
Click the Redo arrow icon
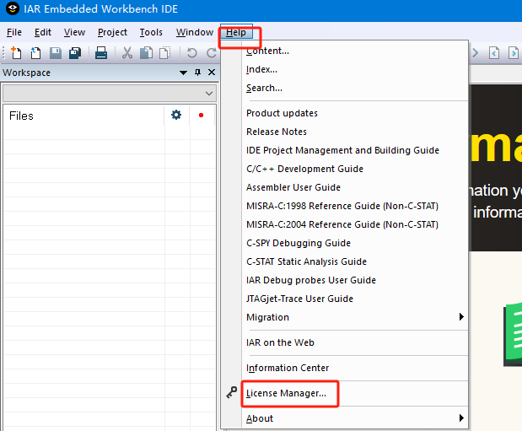(x=212, y=53)
